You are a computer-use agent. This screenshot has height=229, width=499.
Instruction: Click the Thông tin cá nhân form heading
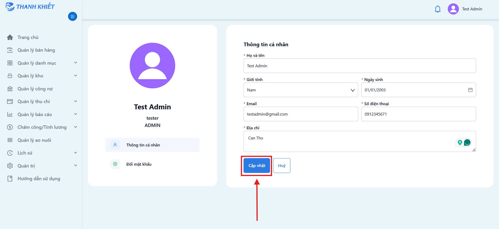[266, 44]
